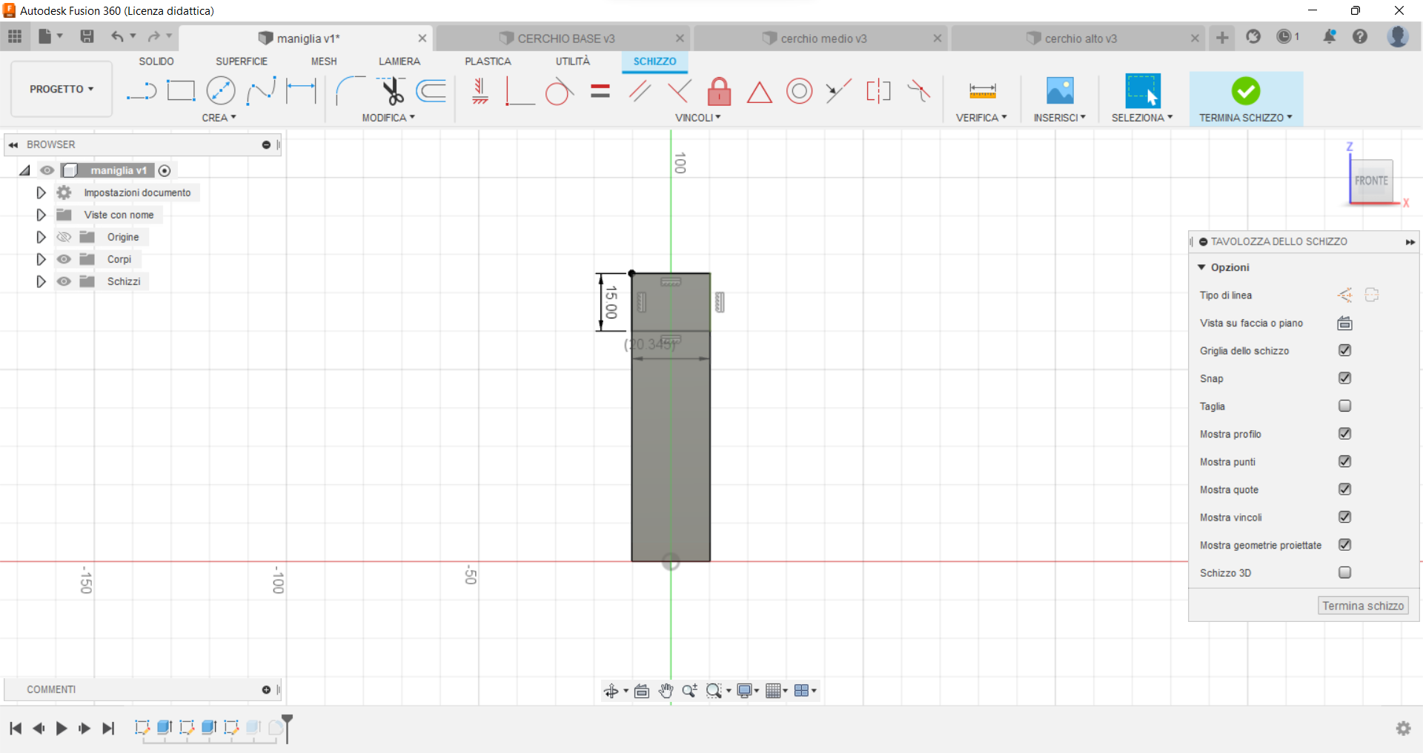Click the Termina schizzo button in palette
Screen dimensions: 1423x753
[x=1362, y=606]
